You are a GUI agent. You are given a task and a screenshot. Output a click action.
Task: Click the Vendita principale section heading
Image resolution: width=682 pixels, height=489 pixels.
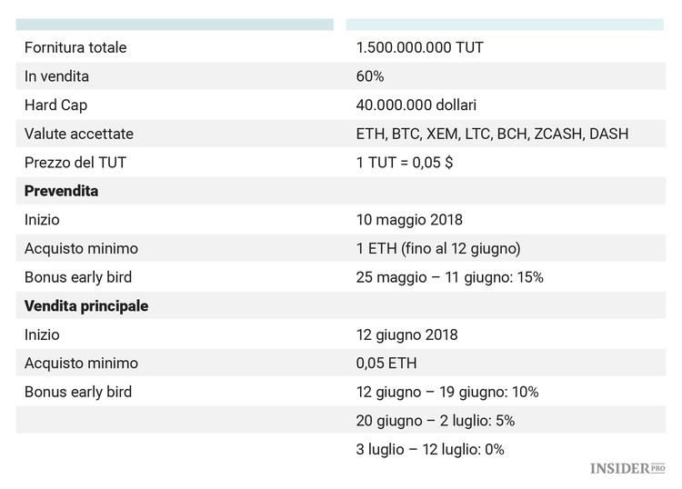[86, 305]
